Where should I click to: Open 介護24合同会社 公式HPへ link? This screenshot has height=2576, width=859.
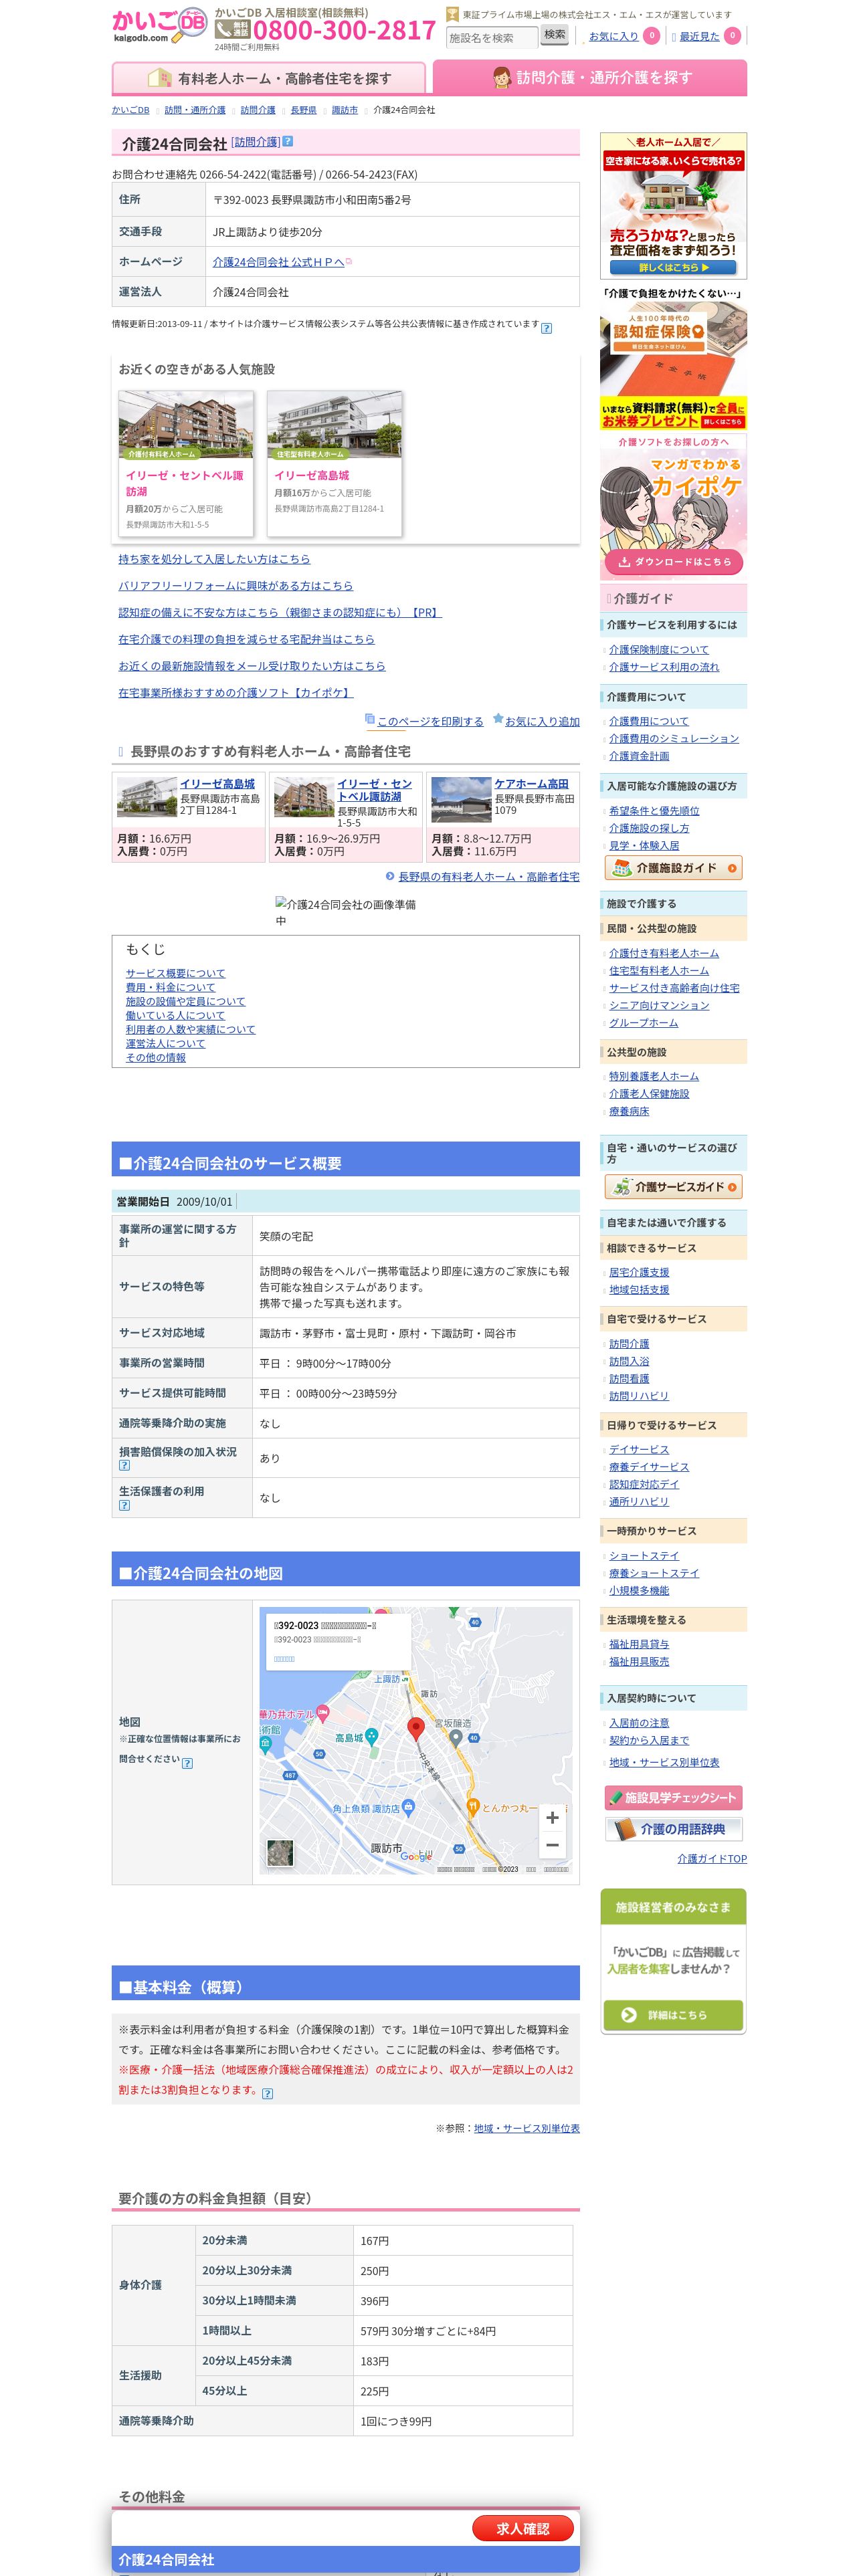point(279,262)
